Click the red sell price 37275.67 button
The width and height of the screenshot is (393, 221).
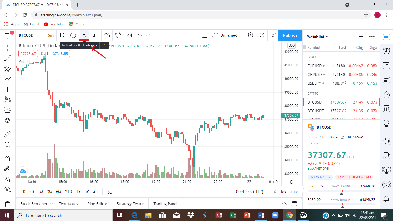(28, 54)
